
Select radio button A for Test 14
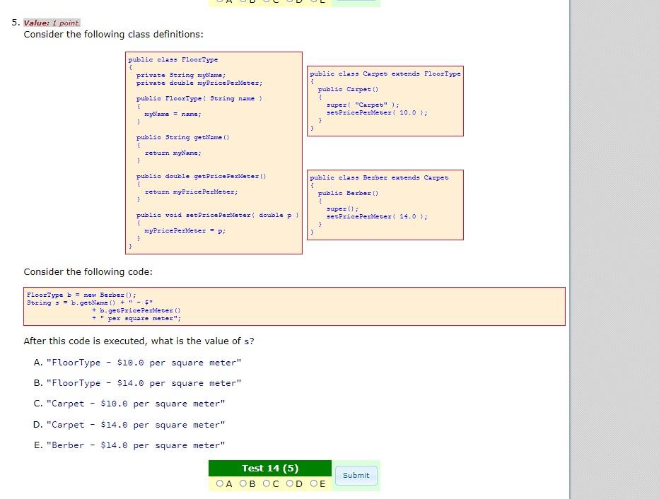tap(219, 483)
